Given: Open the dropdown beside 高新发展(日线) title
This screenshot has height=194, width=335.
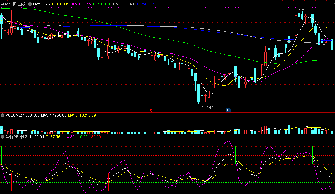Looking at the screenshot, I should [30, 4].
